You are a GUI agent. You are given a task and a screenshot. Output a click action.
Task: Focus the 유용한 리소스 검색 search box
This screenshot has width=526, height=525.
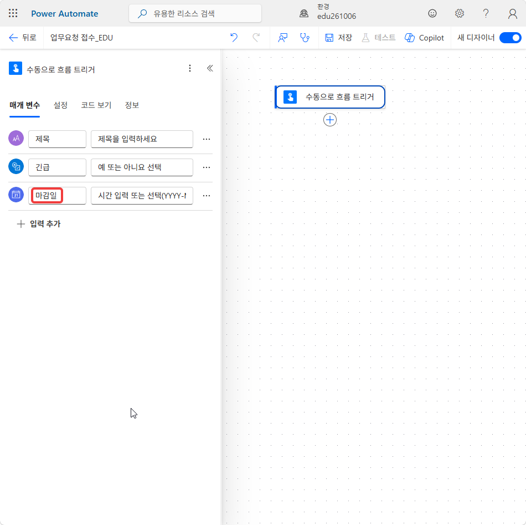[x=195, y=13]
